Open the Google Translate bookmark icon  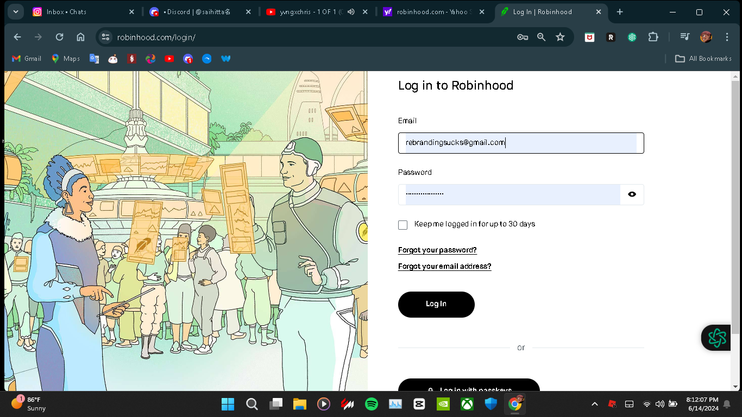(x=95, y=59)
